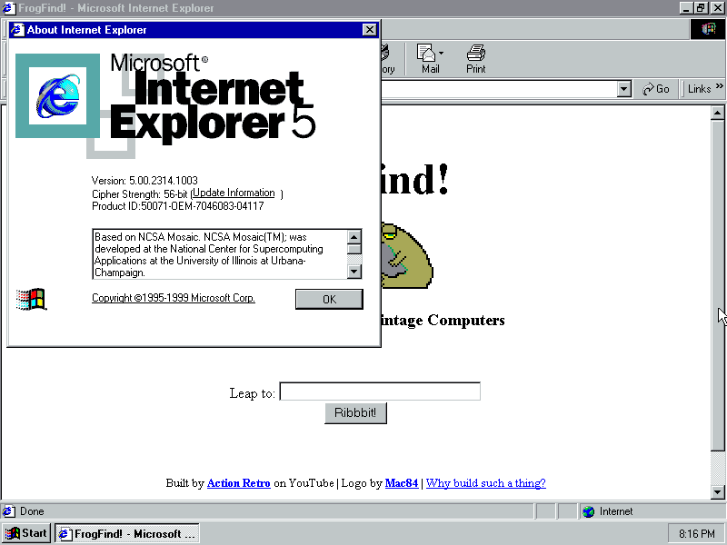Expand the Links toolbar chevron
Viewport: 727px width, 545px height.
719,87
